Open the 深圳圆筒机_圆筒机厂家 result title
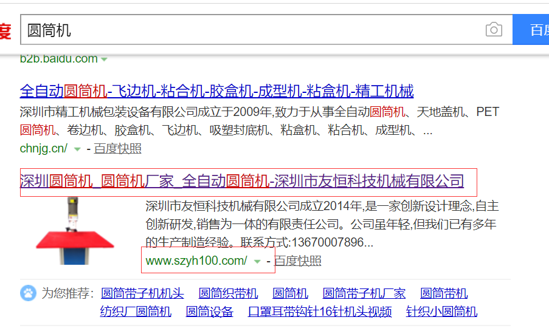The width and height of the screenshot is (549, 334). 242,181
